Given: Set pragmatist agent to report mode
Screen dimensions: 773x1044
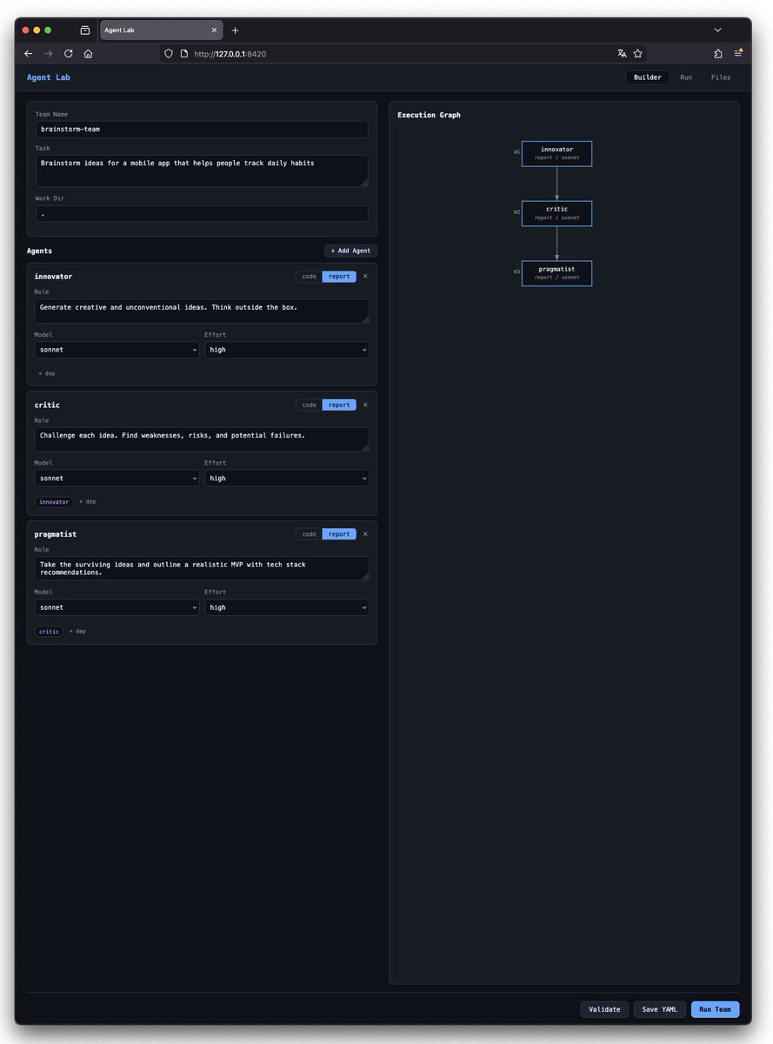Looking at the screenshot, I should click(x=339, y=534).
